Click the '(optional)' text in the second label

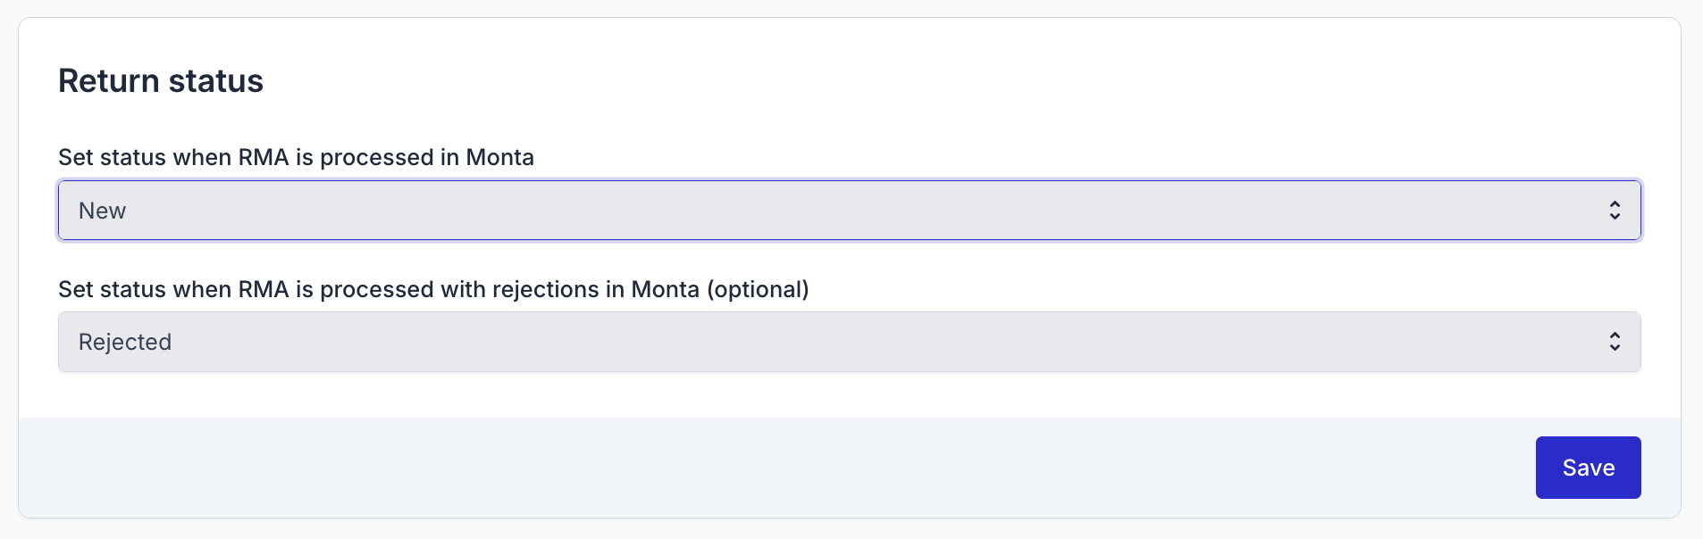[758, 290]
